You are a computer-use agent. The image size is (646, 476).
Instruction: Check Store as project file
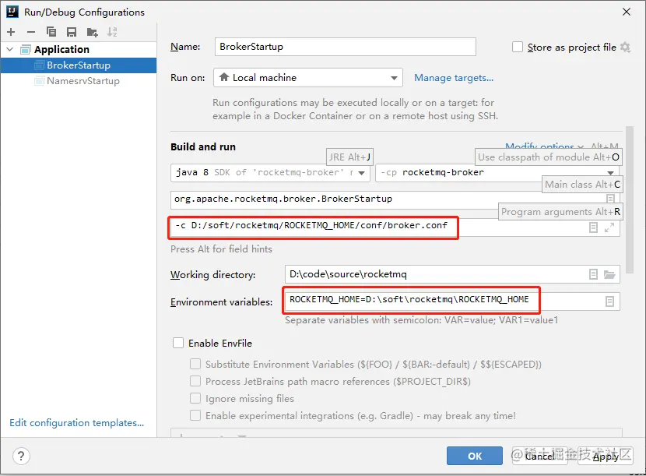pyautogui.click(x=518, y=47)
